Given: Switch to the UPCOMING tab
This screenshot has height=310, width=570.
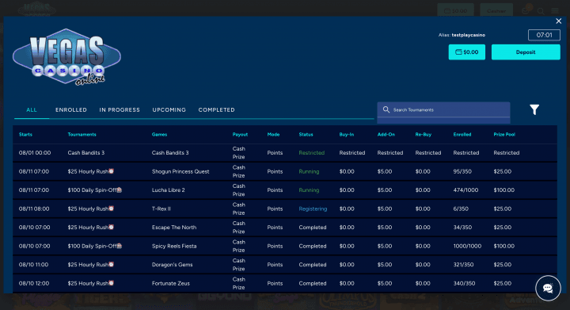Looking at the screenshot, I should [169, 110].
